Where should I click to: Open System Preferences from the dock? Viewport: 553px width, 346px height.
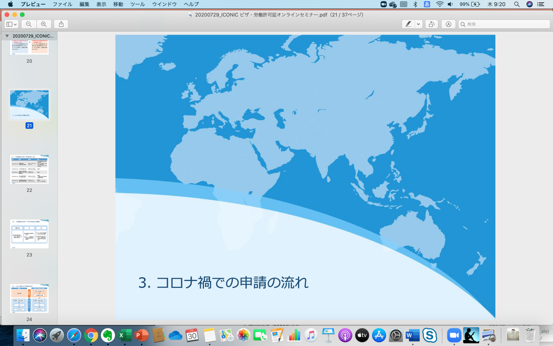click(395, 335)
